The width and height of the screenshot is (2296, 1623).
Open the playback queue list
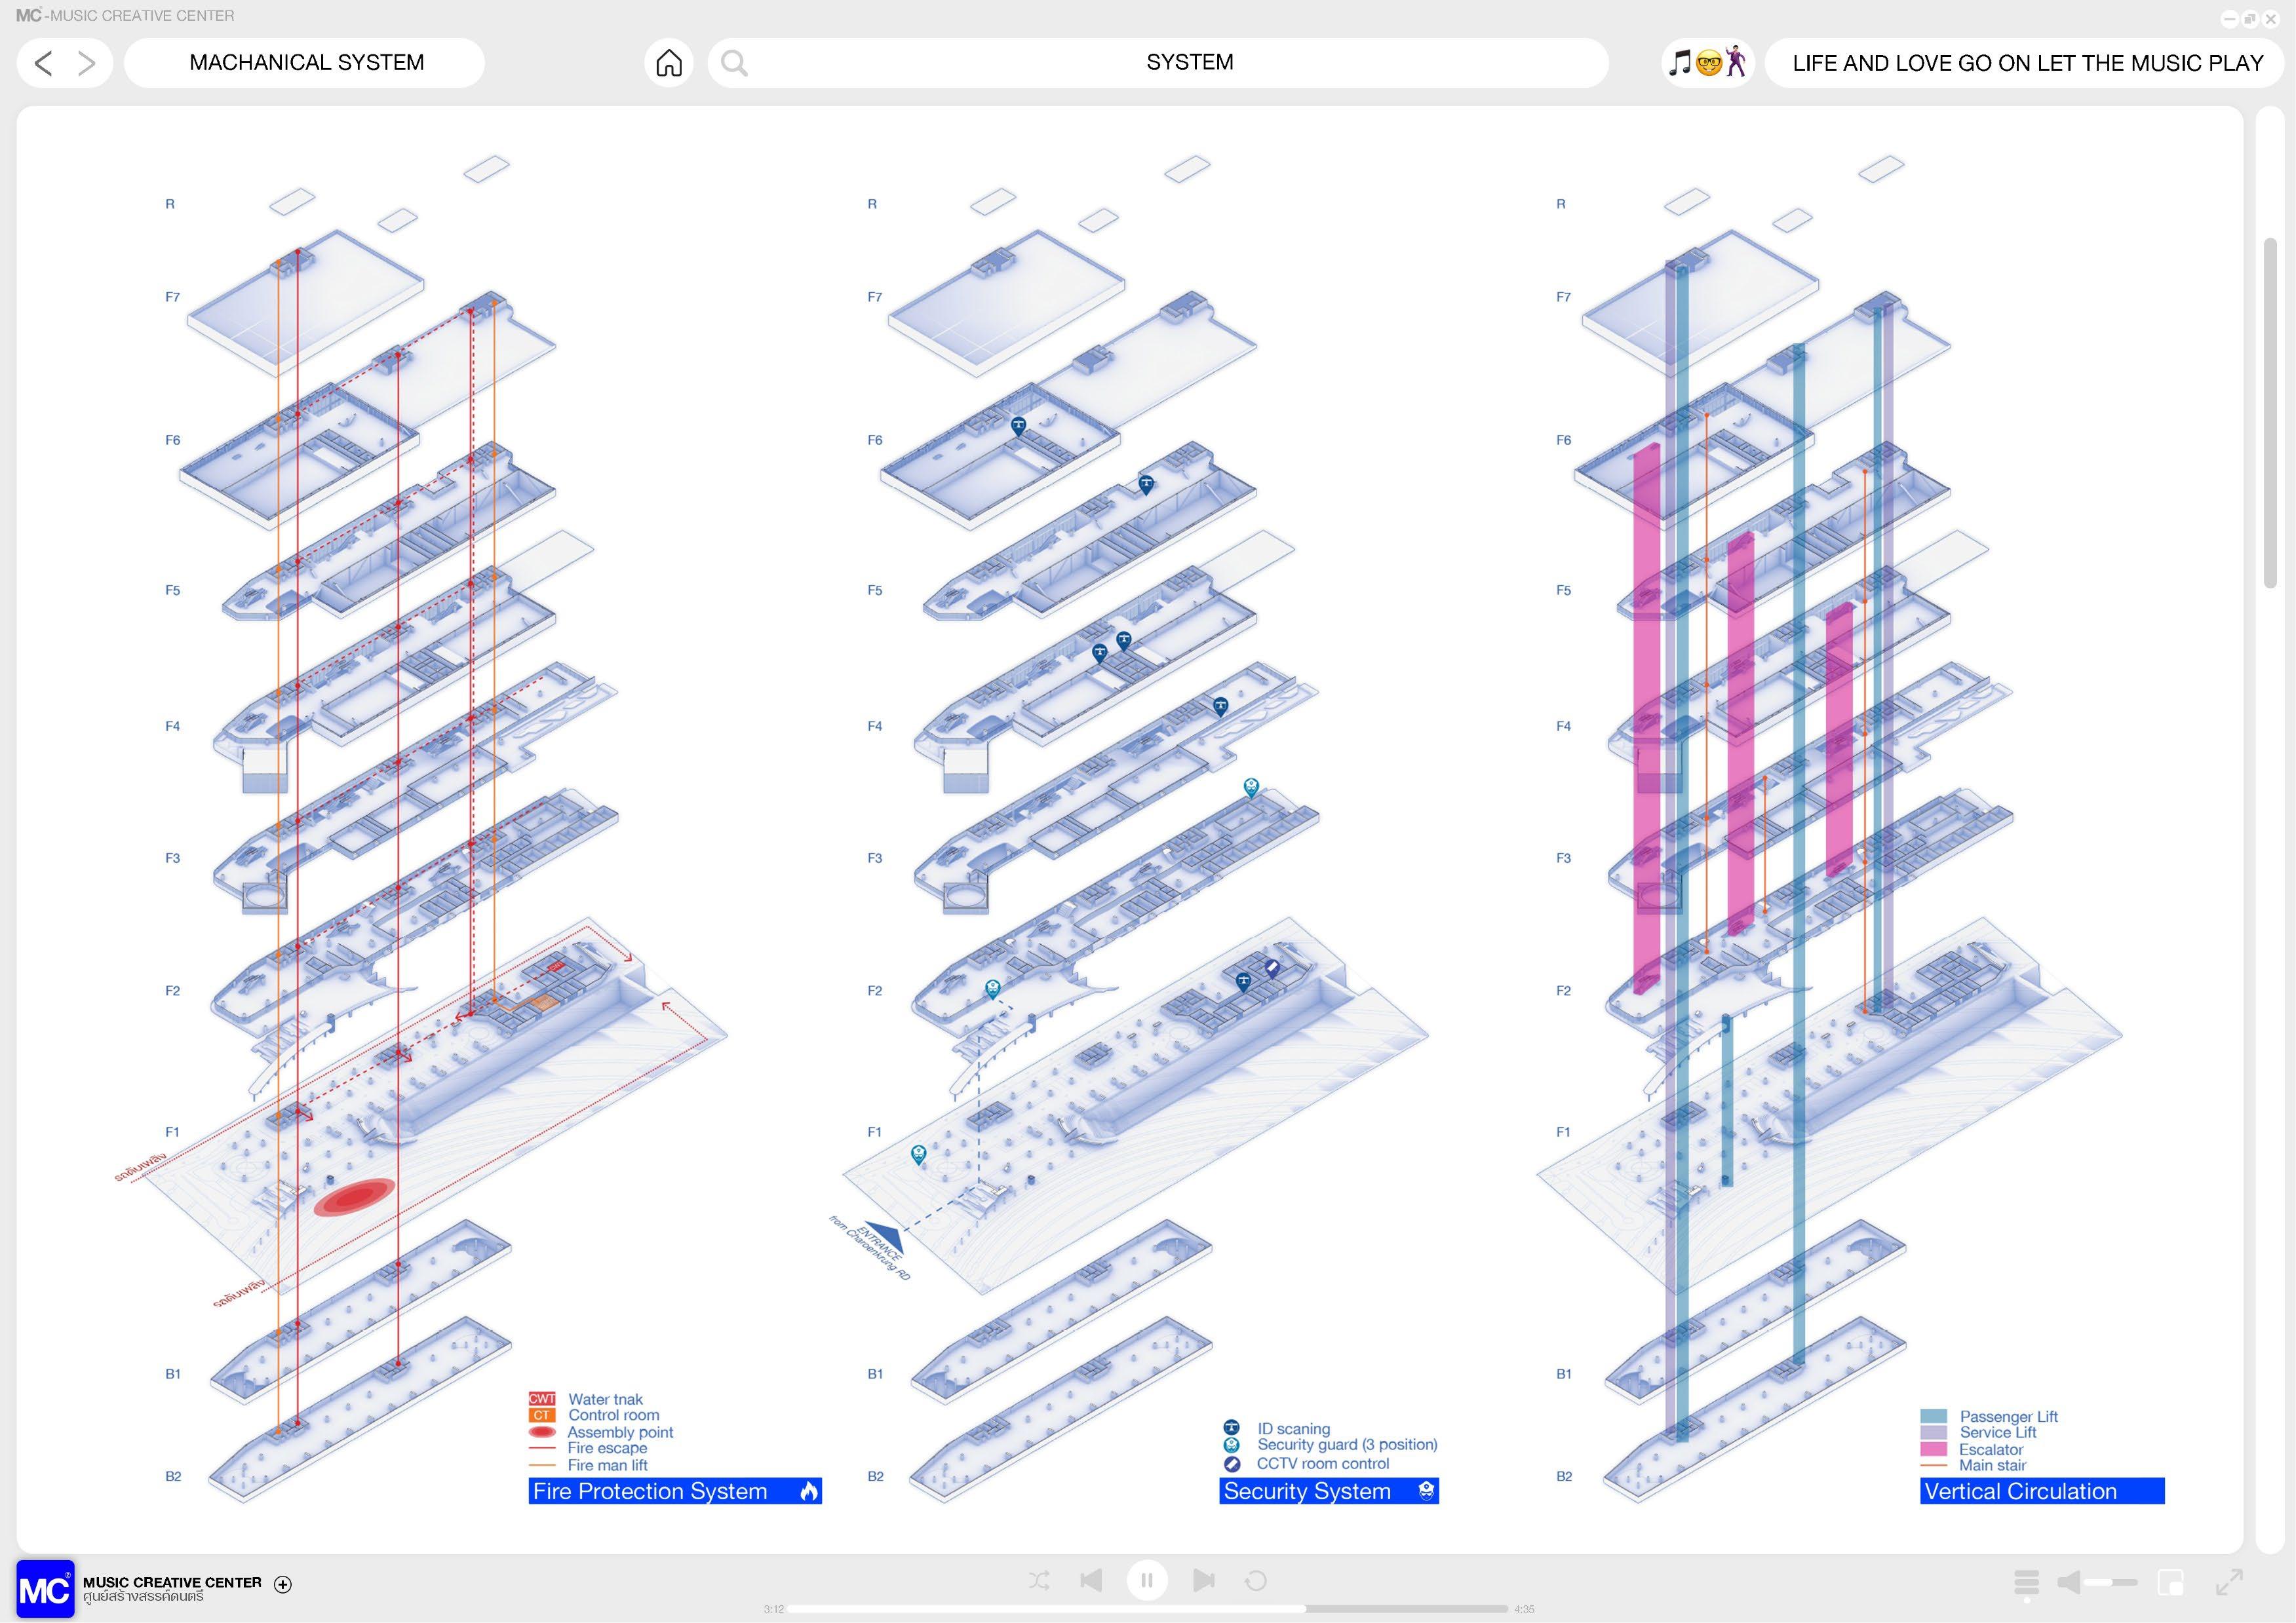(2026, 1582)
